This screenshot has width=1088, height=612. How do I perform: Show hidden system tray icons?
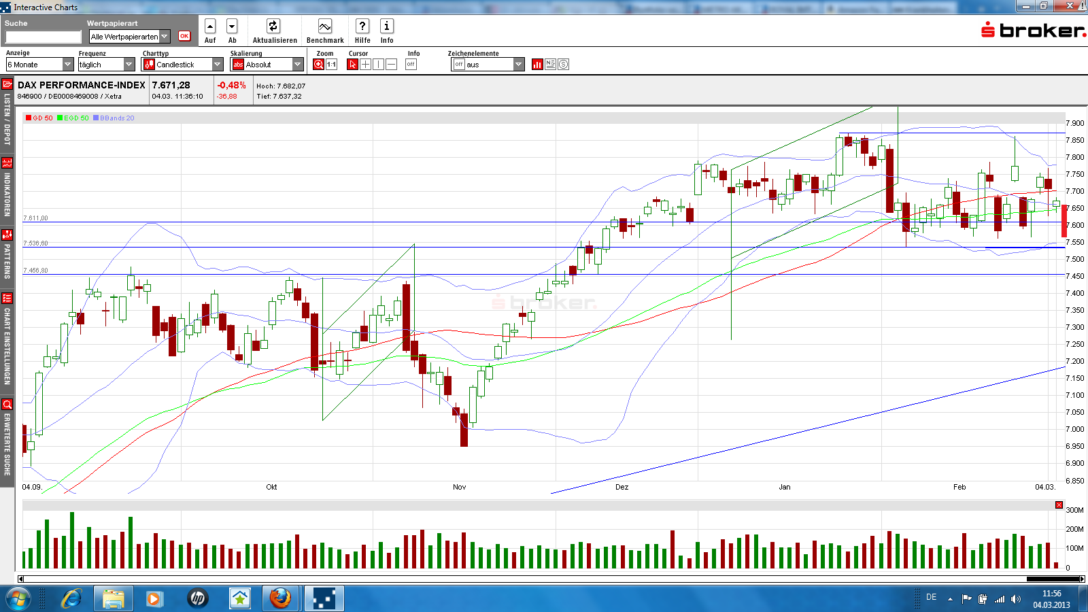coord(950,599)
